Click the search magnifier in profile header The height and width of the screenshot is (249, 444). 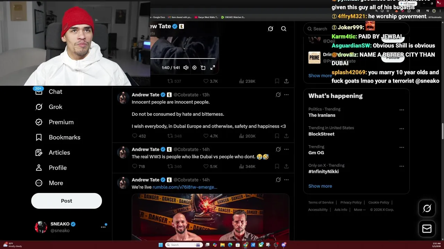(284, 29)
